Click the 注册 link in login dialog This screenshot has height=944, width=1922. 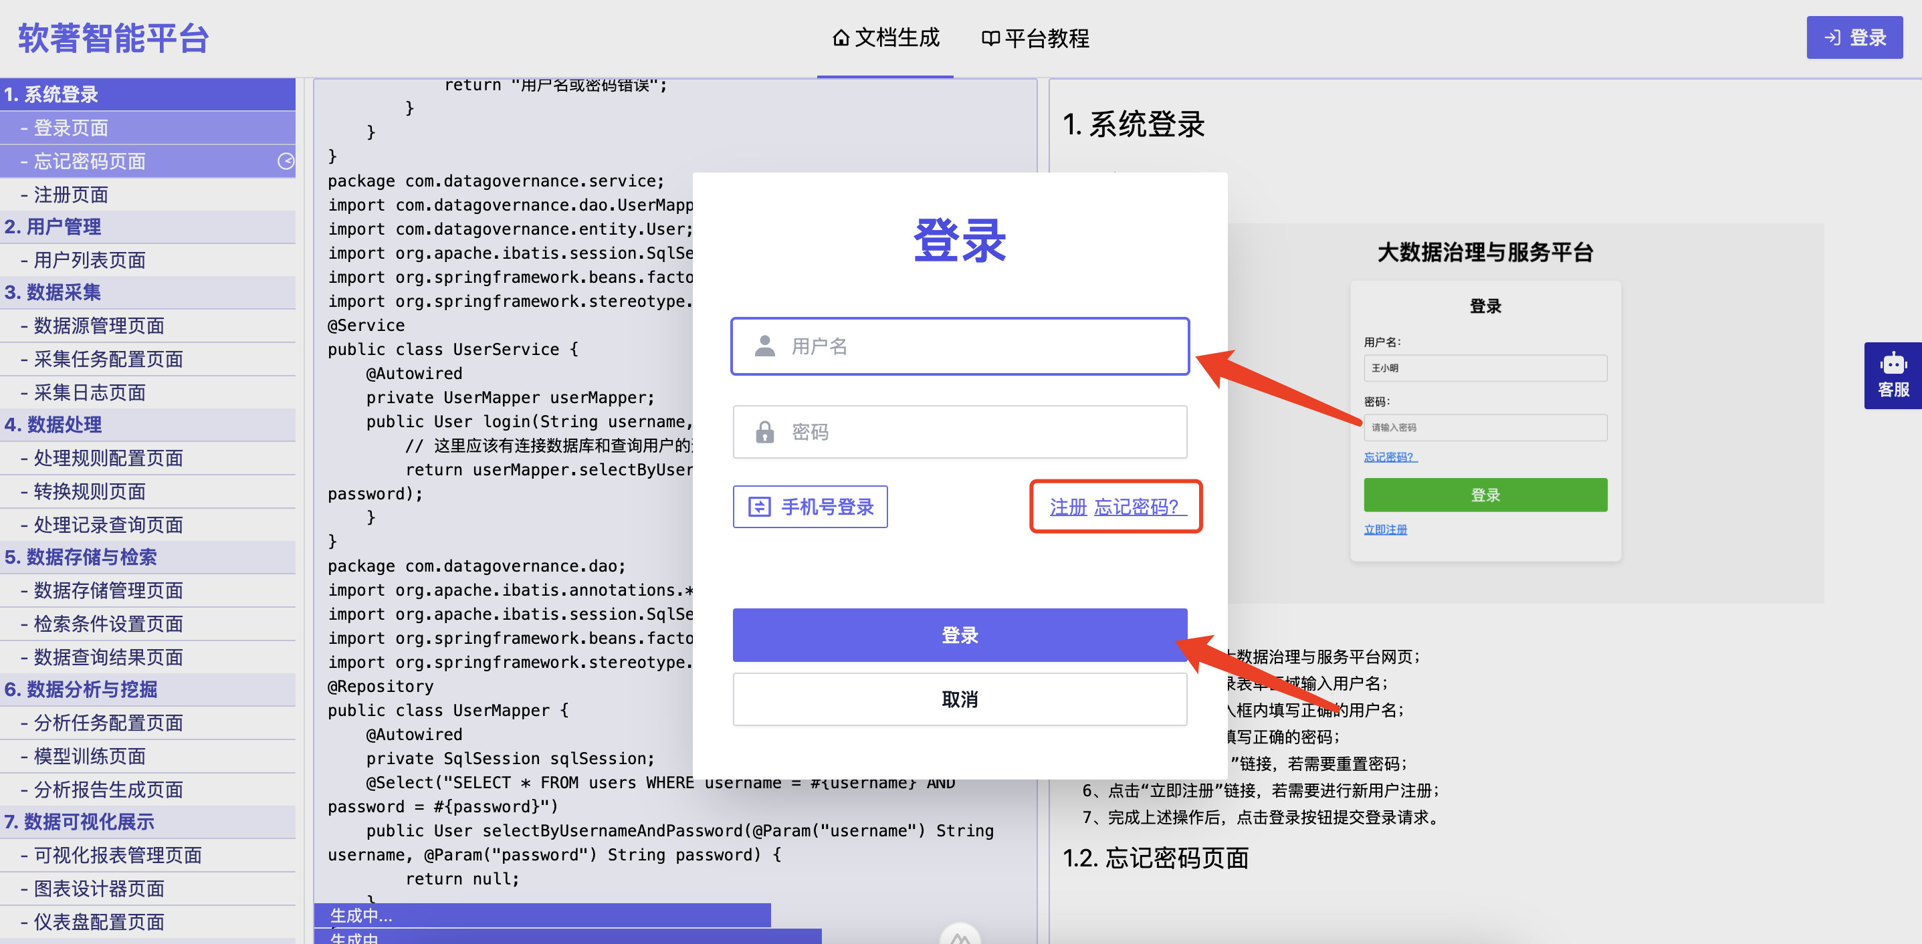click(1068, 507)
